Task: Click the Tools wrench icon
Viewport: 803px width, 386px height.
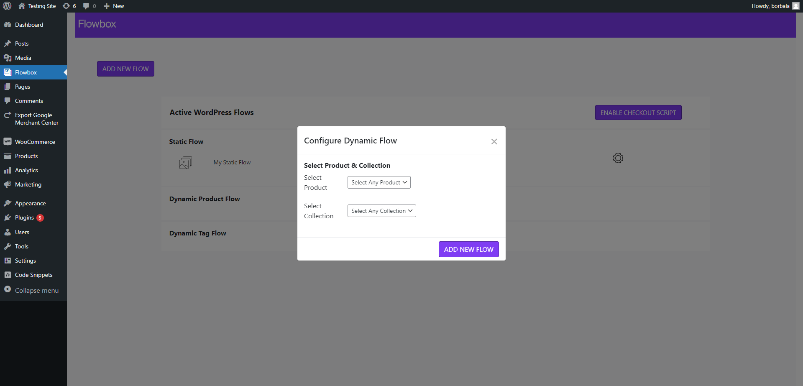Action: pos(8,246)
